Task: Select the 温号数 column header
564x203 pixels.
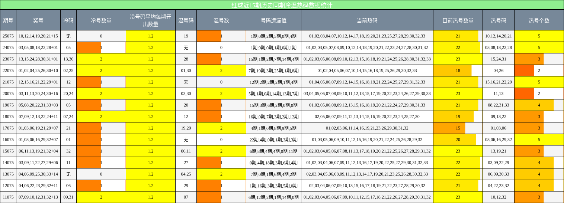Action: click(x=221, y=20)
